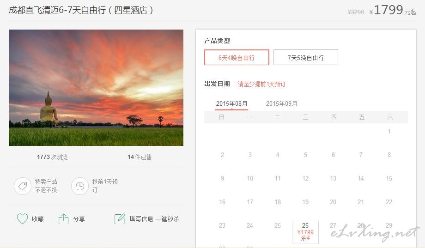This screenshot has height=248, width=425.
Task: Click the 分享 label
Action: click(79, 219)
